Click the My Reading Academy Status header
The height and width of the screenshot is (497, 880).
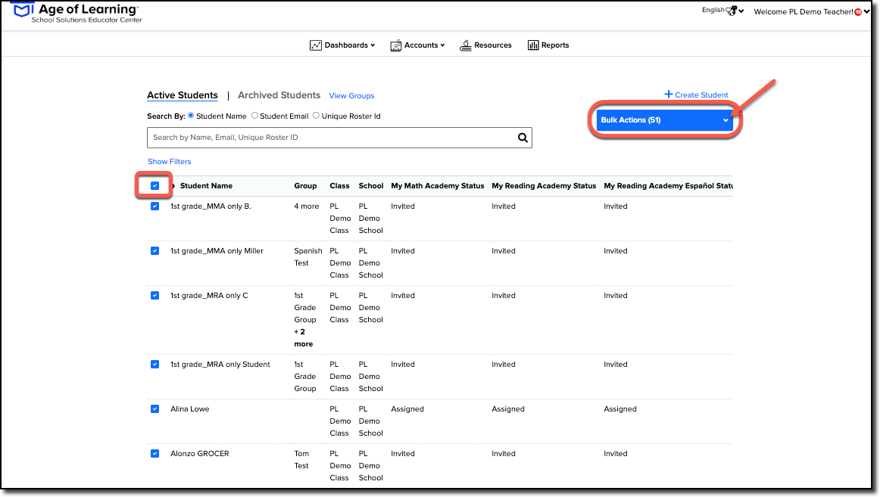(544, 186)
